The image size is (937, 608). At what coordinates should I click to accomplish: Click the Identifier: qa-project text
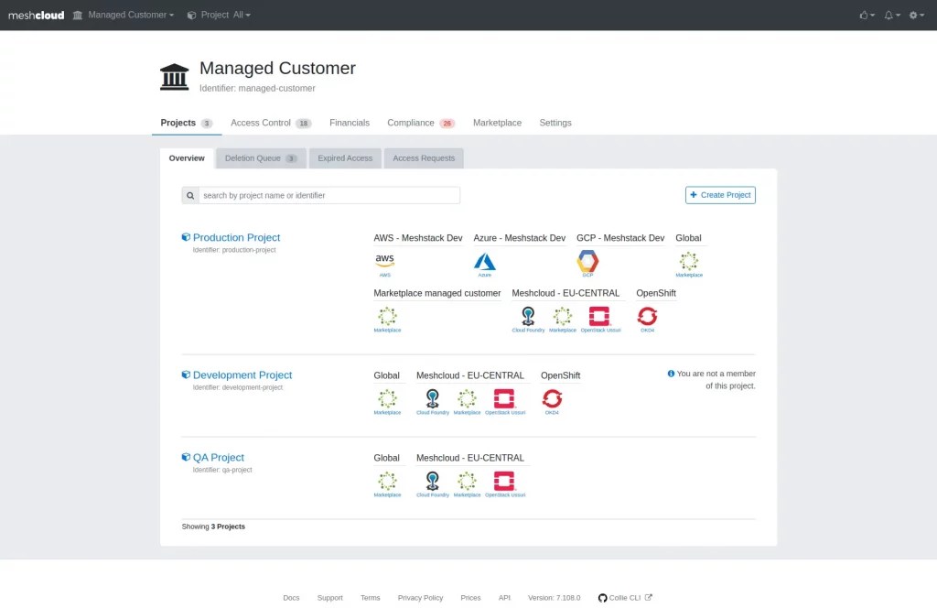(x=222, y=470)
